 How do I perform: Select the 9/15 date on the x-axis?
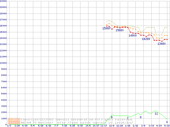80,126
